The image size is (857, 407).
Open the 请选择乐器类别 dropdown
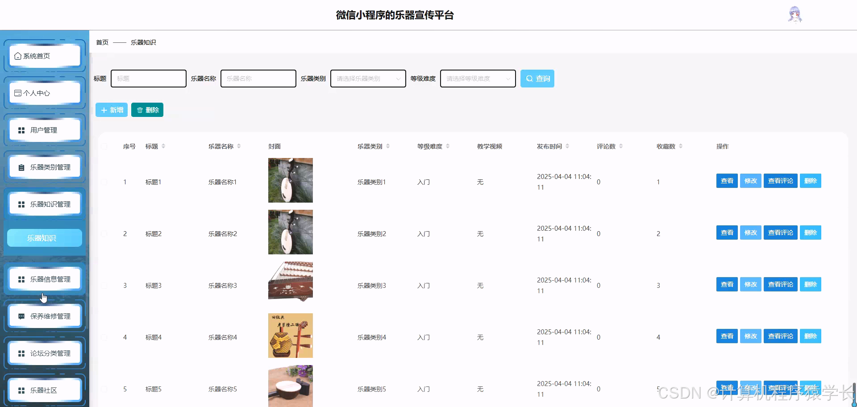coord(368,79)
